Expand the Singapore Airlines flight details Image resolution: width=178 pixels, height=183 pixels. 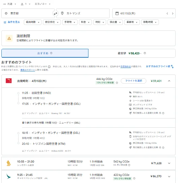pos(169,163)
